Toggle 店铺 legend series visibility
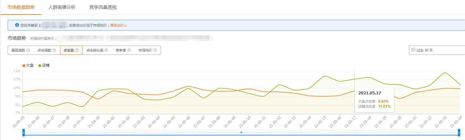The height and width of the screenshot is (140, 465). (x=44, y=65)
